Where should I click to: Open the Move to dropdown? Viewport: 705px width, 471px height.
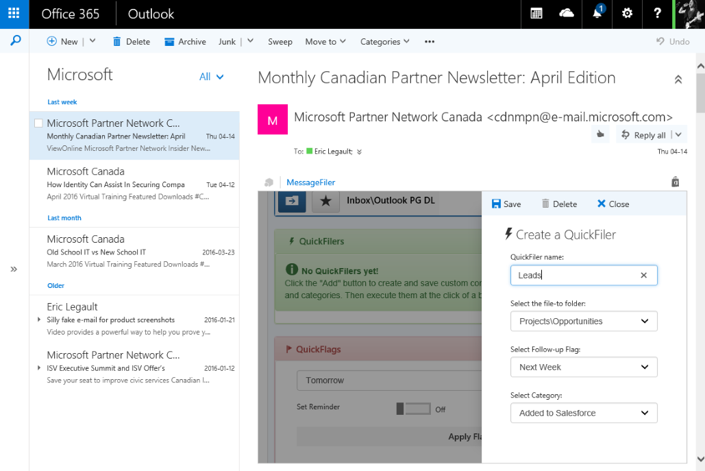tap(325, 41)
